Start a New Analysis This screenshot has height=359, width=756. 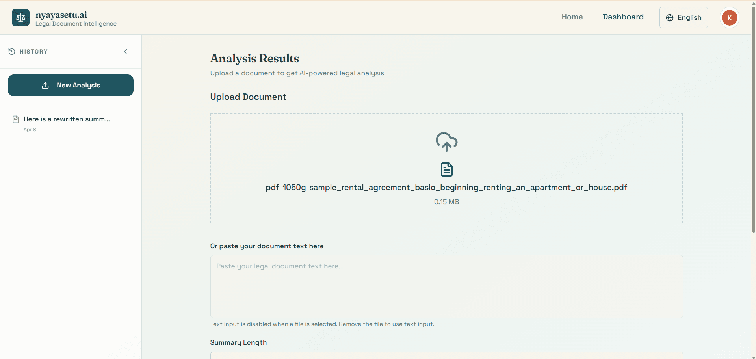(71, 86)
